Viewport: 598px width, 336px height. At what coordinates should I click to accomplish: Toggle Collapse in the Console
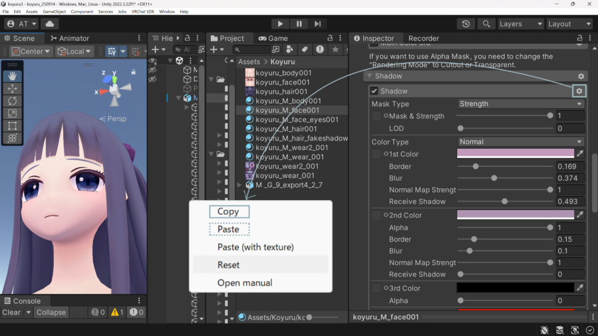coord(51,313)
